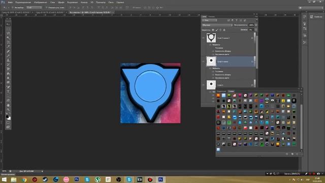Select the Shape tool
The height and width of the screenshot is (183, 325).
8,101
